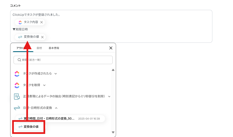Click the magnifier icon in search box
233x137 pixels.
tap(19, 60)
